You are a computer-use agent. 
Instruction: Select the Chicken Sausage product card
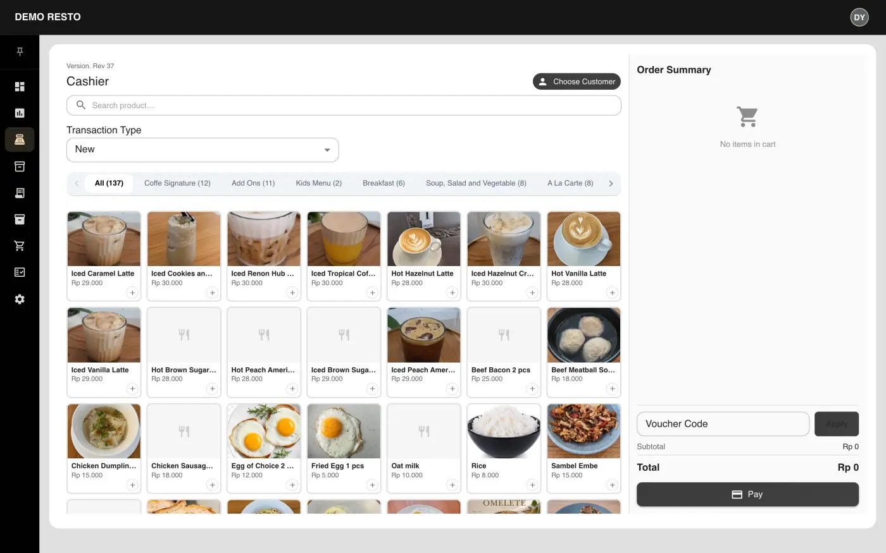pos(184,448)
